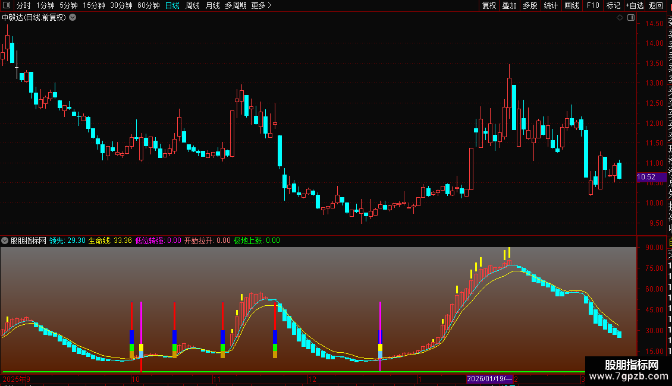Add stock via +自选 button
This screenshot has width=672, height=386.
(x=635, y=5)
